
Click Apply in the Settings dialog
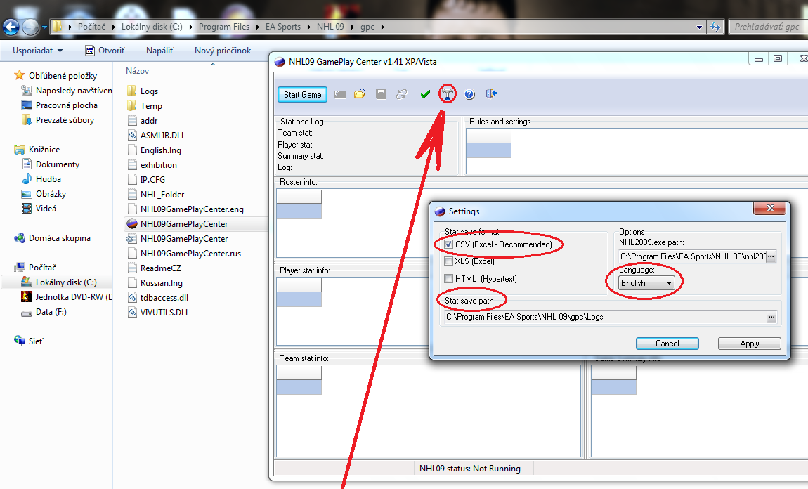[749, 344]
